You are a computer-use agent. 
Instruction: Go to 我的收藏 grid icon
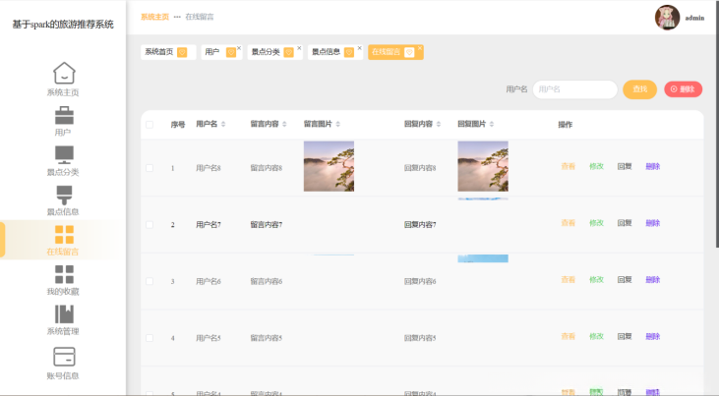64,274
